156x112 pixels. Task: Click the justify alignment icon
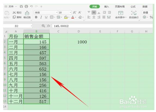pos(104,17)
